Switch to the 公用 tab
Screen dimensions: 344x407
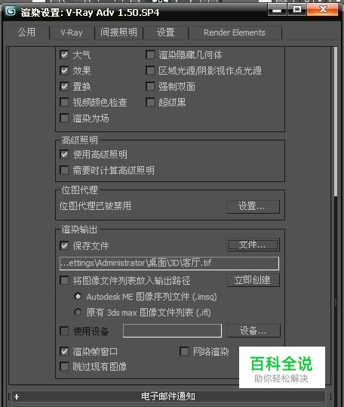tap(26, 32)
